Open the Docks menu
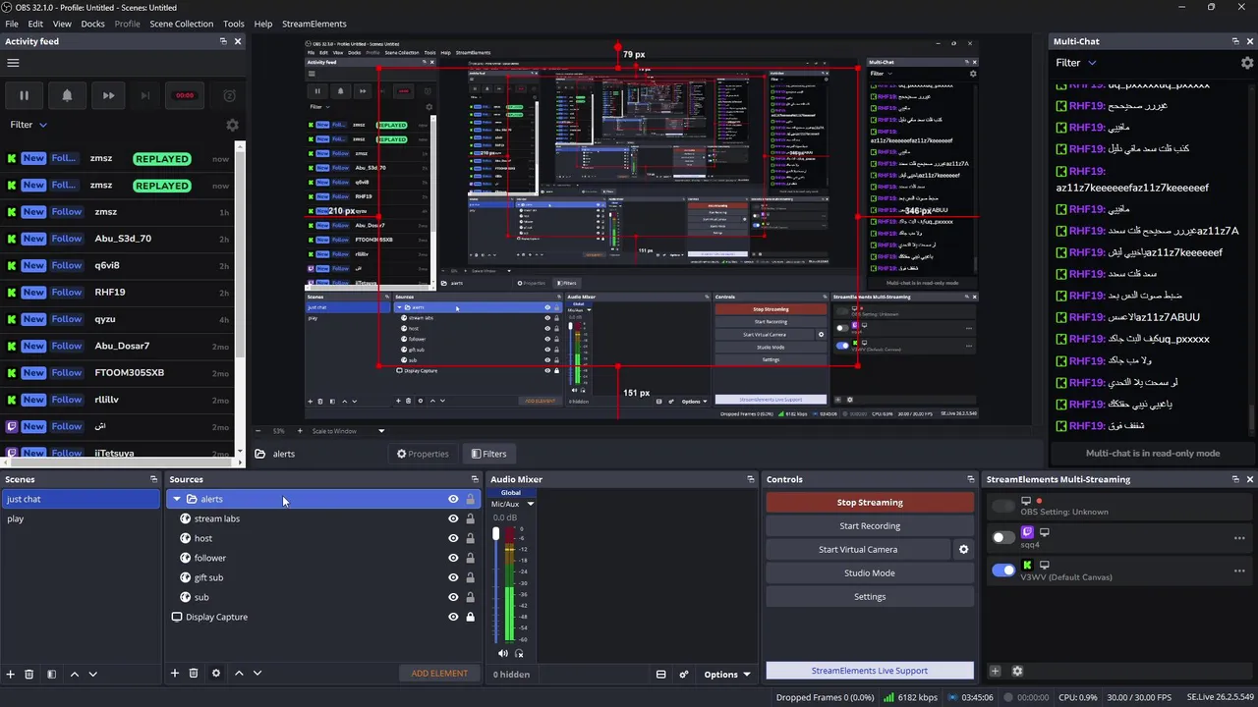The width and height of the screenshot is (1258, 707). click(x=92, y=24)
